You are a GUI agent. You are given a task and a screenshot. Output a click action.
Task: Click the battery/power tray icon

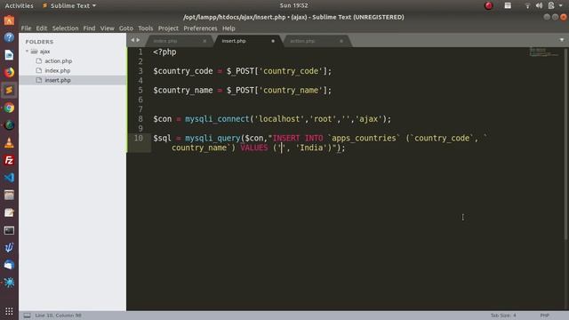(x=551, y=5)
